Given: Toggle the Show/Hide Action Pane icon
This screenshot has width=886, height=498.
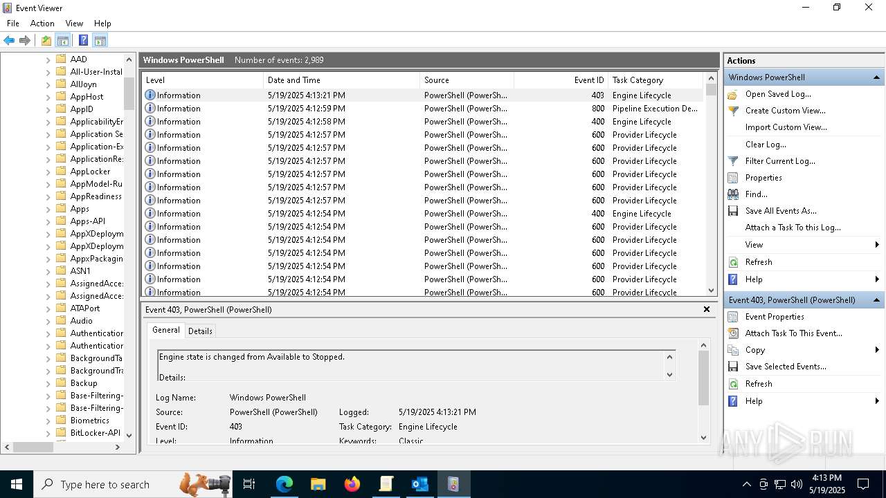Looking at the screenshot, I should point(100,40).
